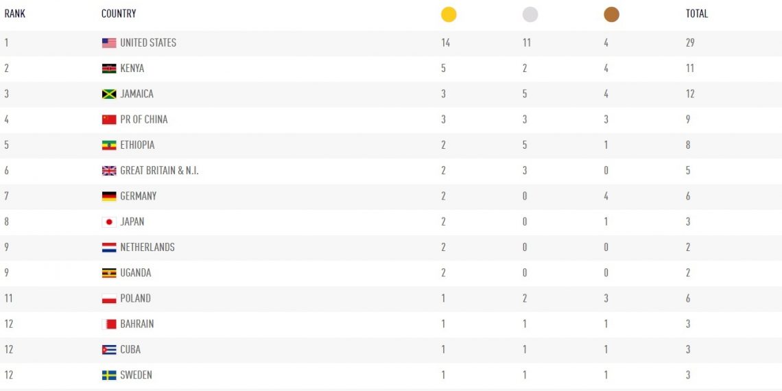Click the POLAND country name
This screenshot has height=391, width=782.
[136, 298]
